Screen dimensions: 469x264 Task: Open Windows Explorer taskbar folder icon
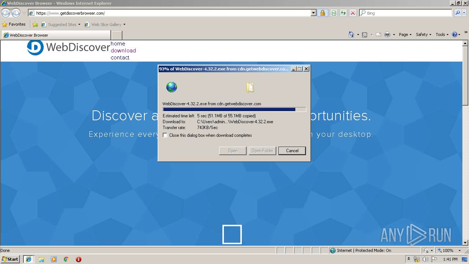point(41,259)
